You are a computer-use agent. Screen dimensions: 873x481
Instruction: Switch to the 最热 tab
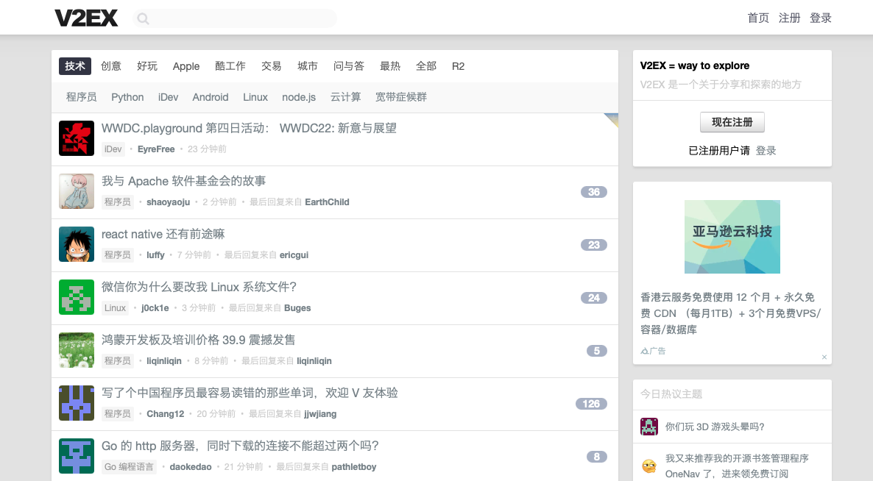[389, 66]
